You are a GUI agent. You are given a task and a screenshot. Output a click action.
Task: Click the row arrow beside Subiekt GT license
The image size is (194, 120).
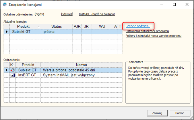(x=7, y=32)
